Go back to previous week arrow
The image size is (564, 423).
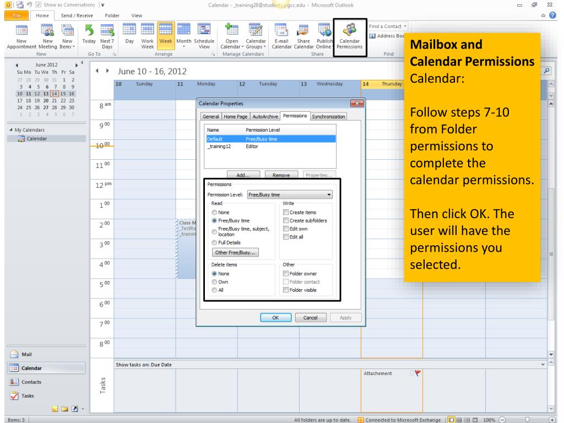coord(97,71)
